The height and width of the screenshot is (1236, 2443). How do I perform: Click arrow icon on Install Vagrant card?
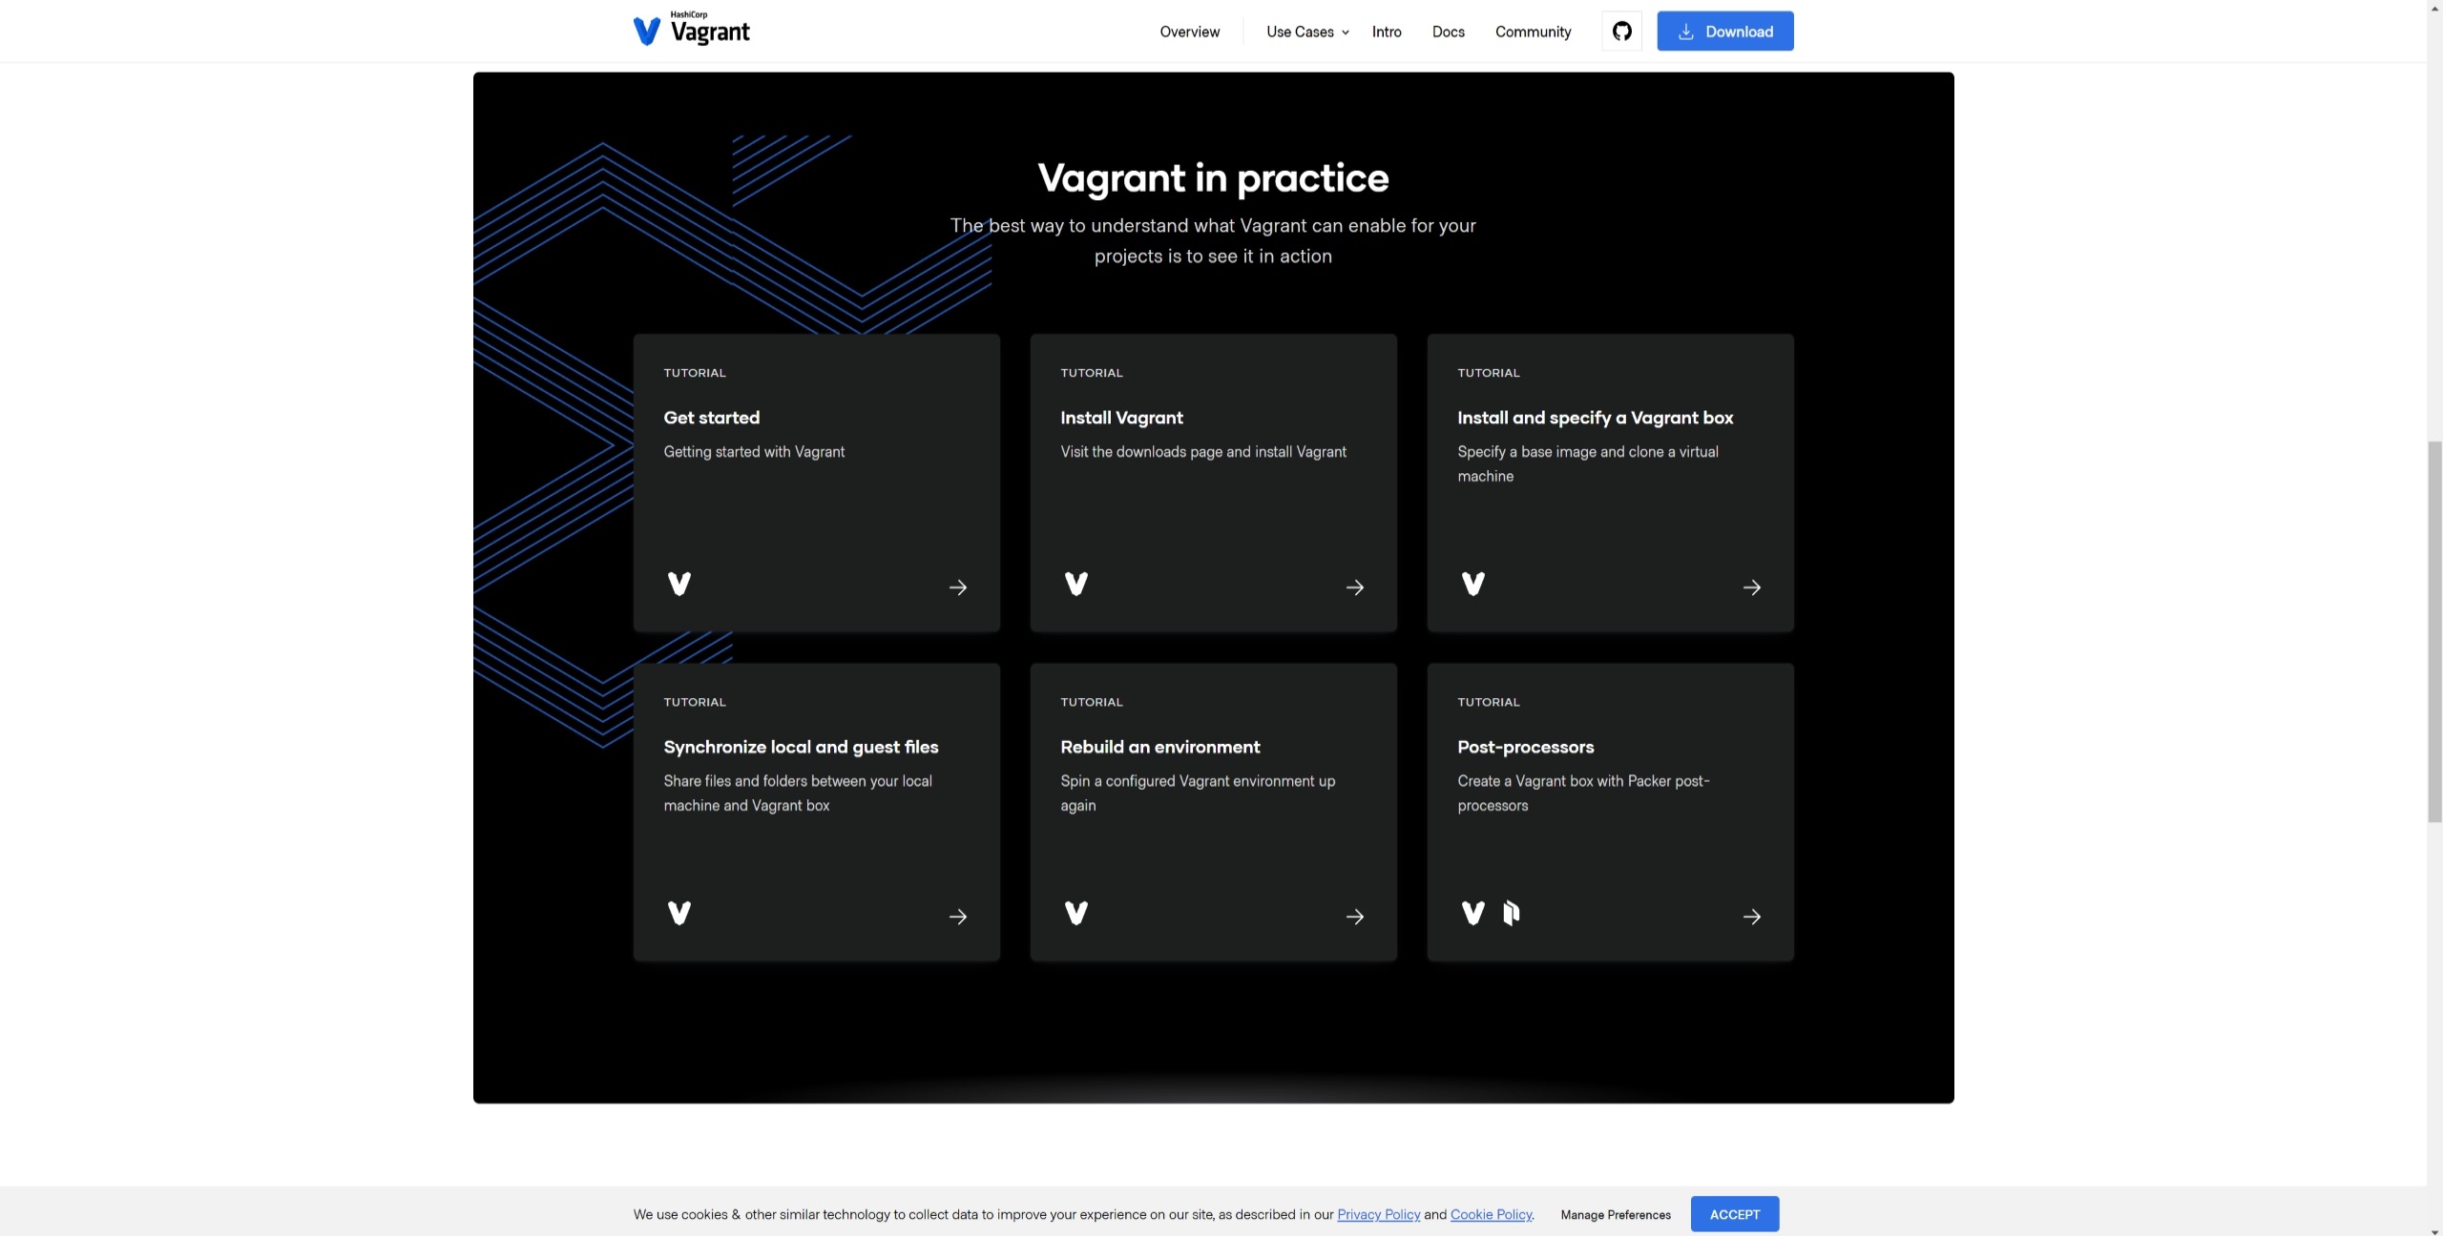pyautogui.click(x=1355, y=587)
